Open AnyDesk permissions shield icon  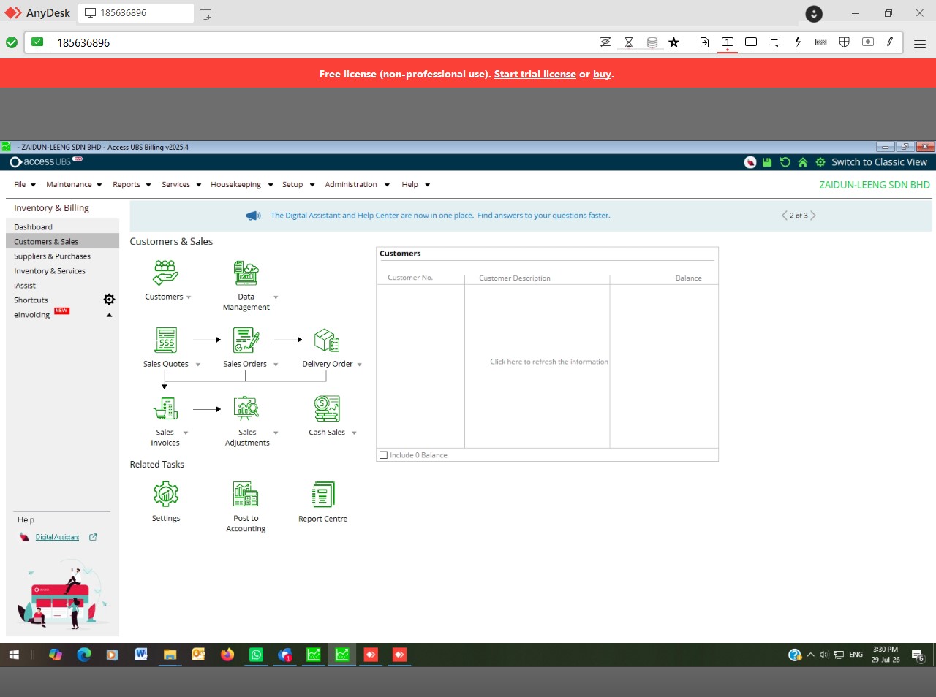pyautogui.click(x=845, y=42)
